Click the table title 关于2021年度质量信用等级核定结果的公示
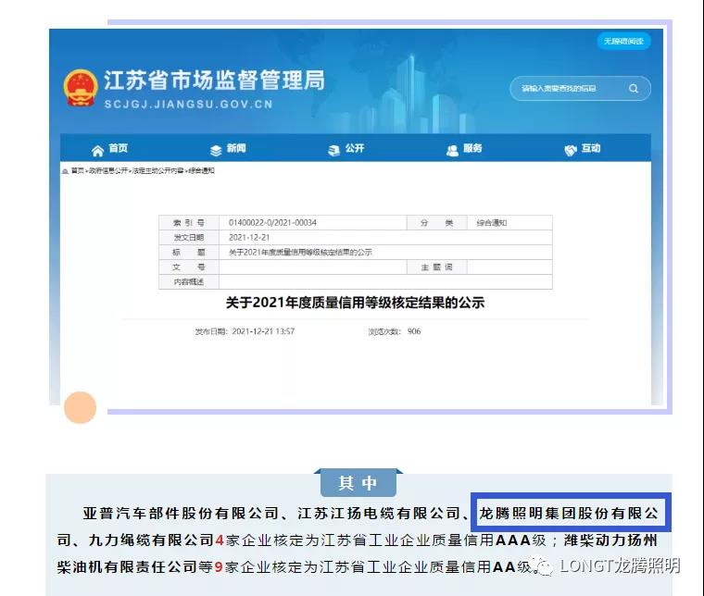 tap(300, 253)
